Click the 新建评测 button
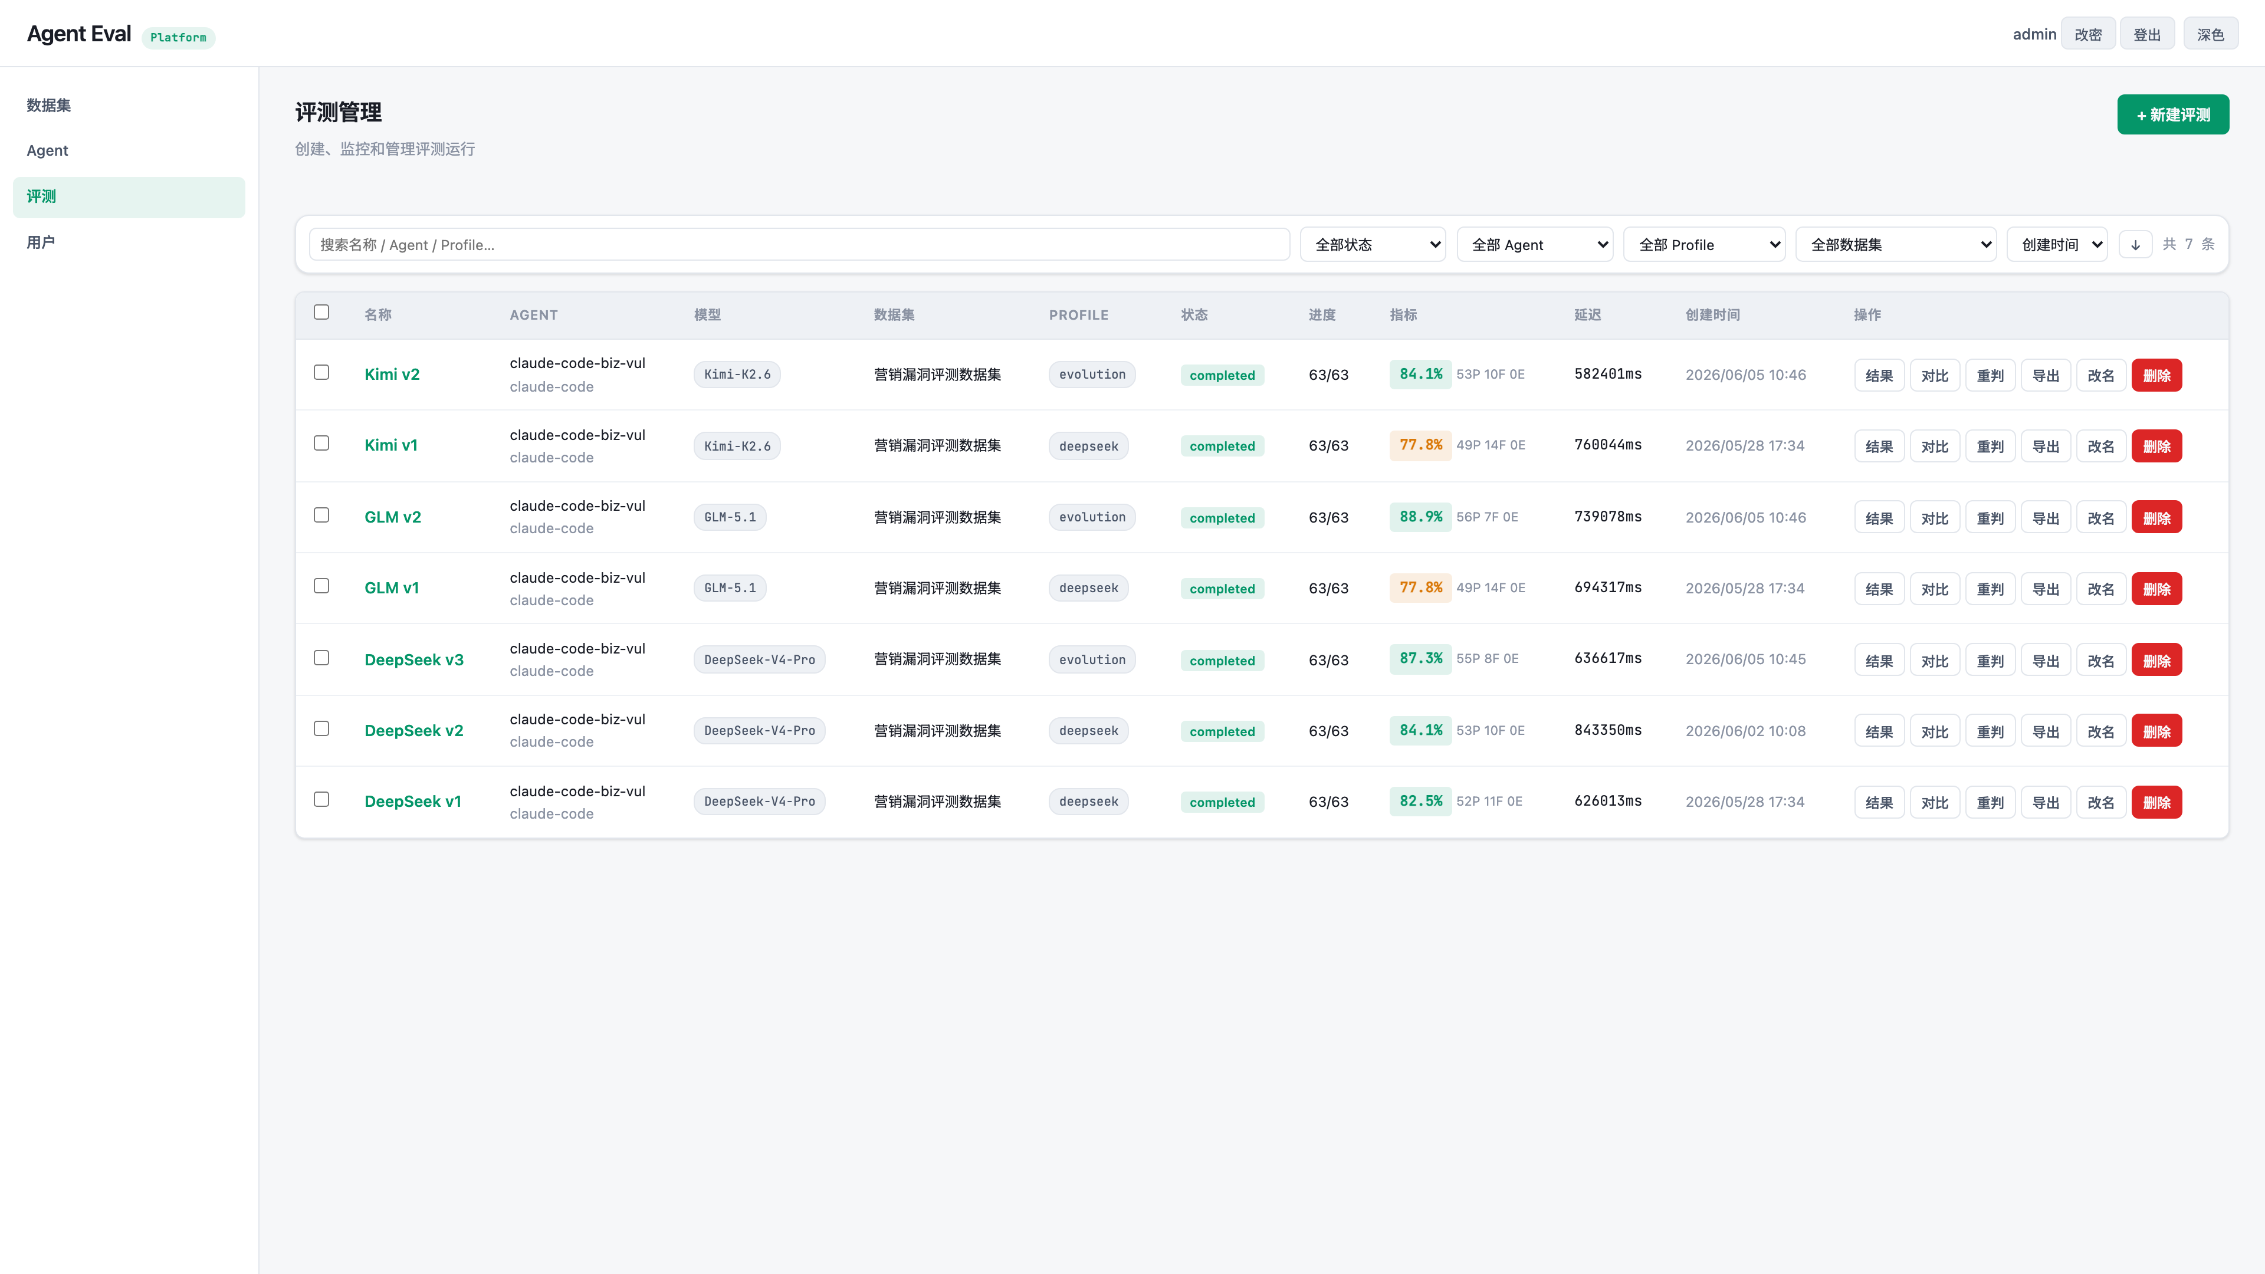The image size is (2265, 1274). point(2172,114)
